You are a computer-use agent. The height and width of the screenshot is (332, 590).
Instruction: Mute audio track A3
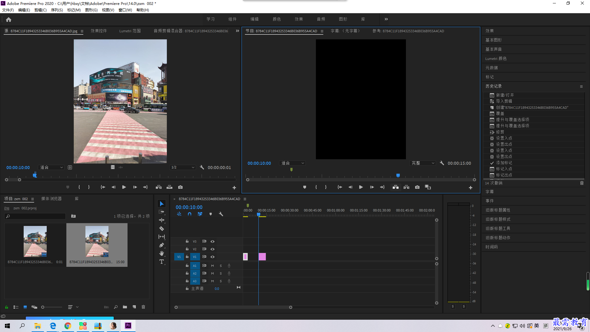(212, 281)
